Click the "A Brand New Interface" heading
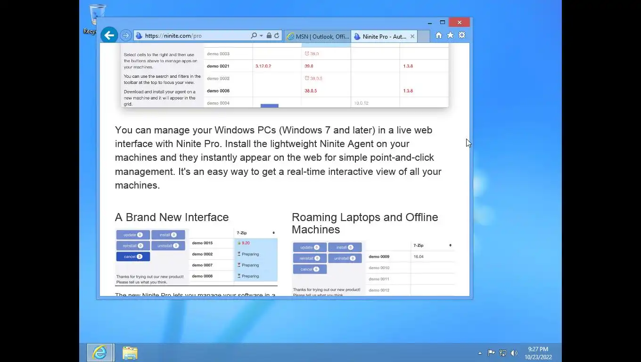The height and width of the screenshot is (362, 641). coord(172,217)
